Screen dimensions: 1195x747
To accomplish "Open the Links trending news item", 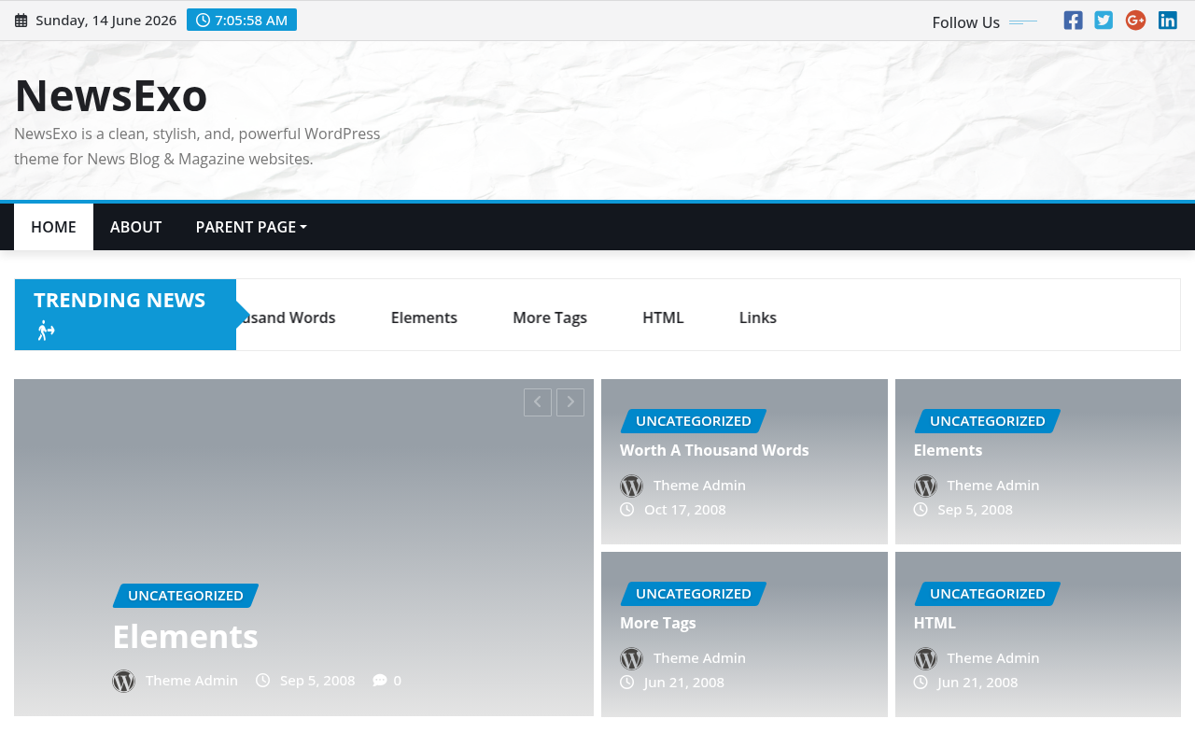I will pyautogui.click(x=758, y=317).
